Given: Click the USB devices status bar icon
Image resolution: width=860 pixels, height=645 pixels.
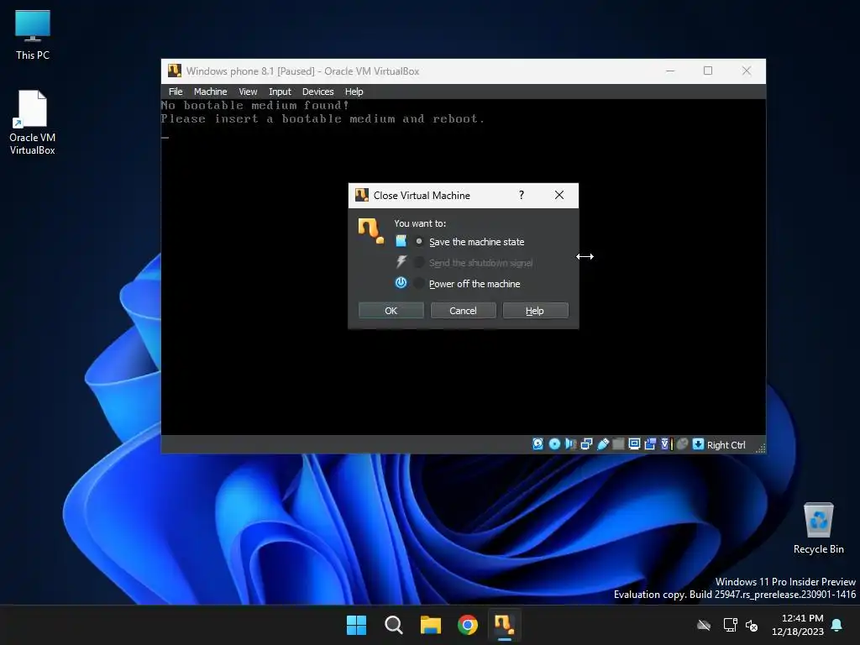Looking at the screenshot, I should [603, 444].
